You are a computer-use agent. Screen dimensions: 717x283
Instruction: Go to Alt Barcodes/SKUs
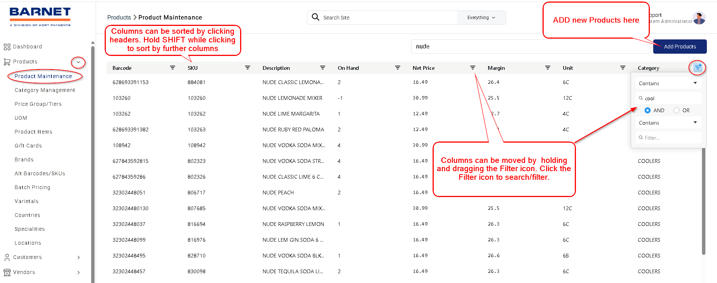[x=40, y=173]
